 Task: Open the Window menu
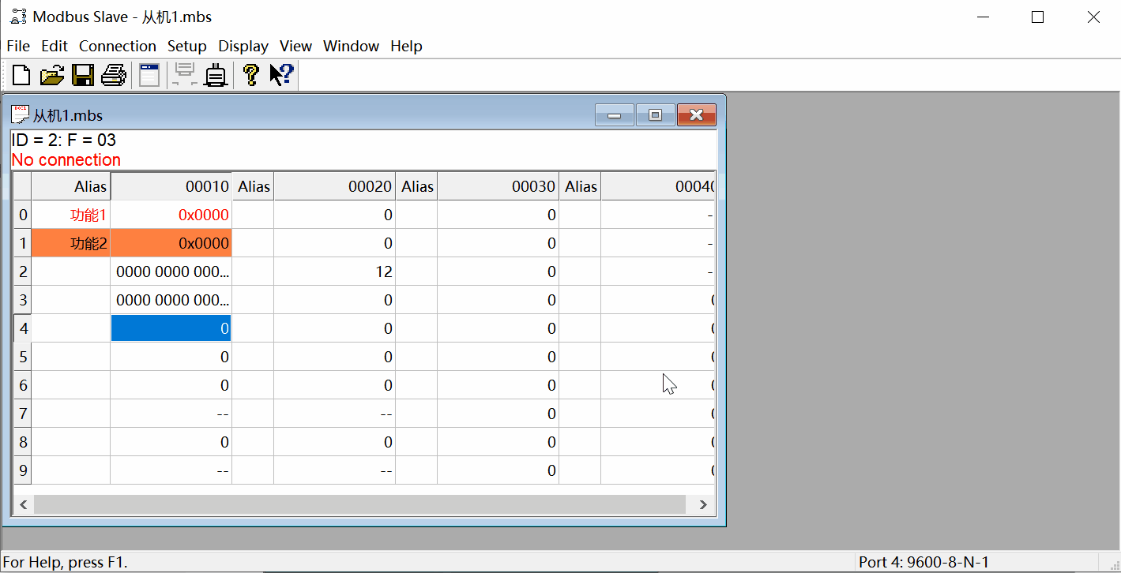point(352,46)
